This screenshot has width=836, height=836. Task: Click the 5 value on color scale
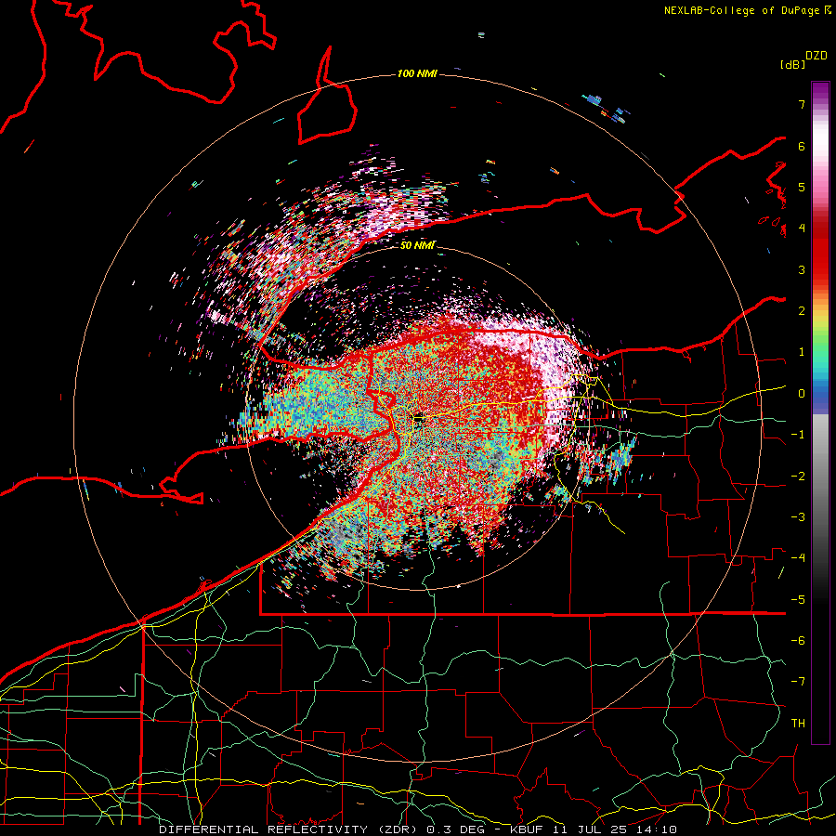pyautogui.click(x=802, y=187)
